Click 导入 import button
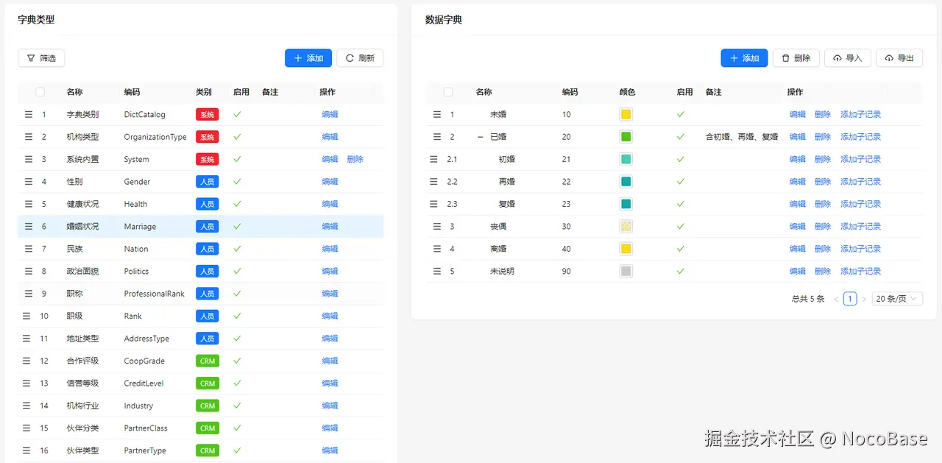Image resolution: width=942 pixels, height=463 pixels. point(848,58)
